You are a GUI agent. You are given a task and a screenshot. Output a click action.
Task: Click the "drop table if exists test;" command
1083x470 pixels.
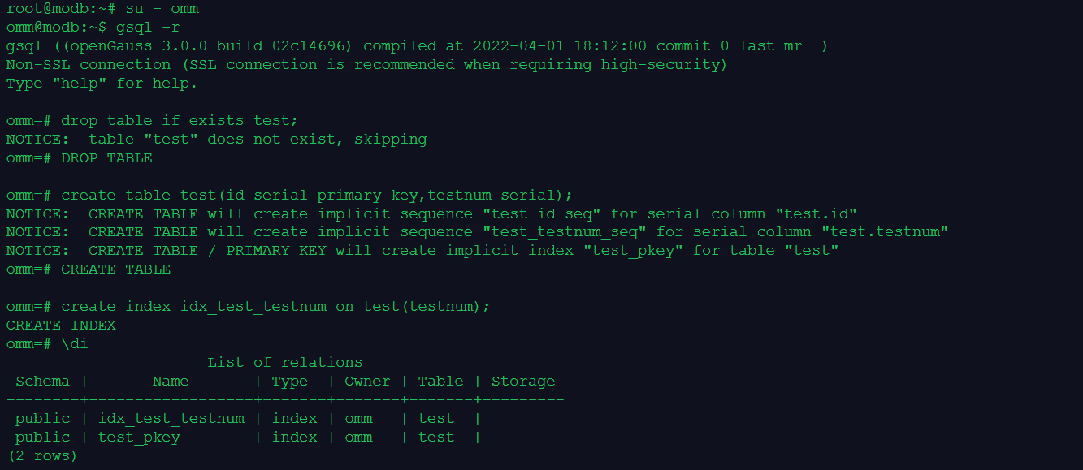point(180,121)
